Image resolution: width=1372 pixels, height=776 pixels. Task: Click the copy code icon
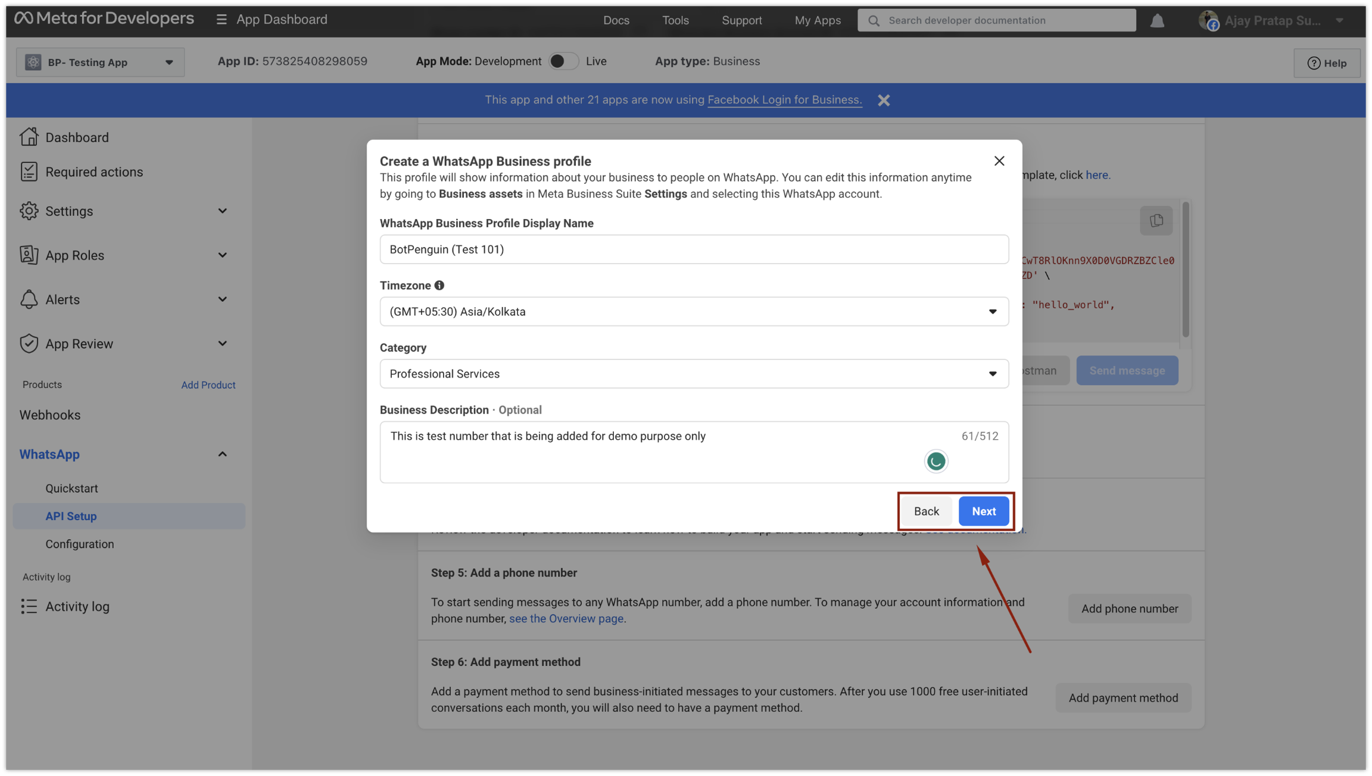point(1156,221)
